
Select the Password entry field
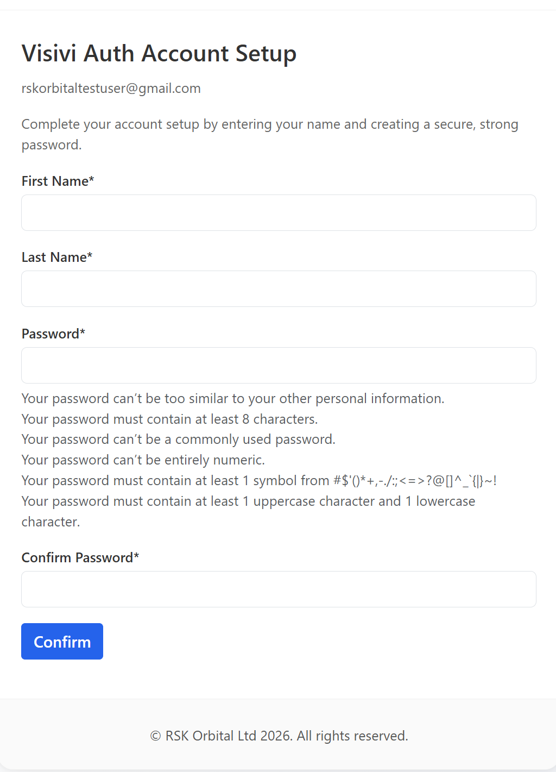coord(279,365)
